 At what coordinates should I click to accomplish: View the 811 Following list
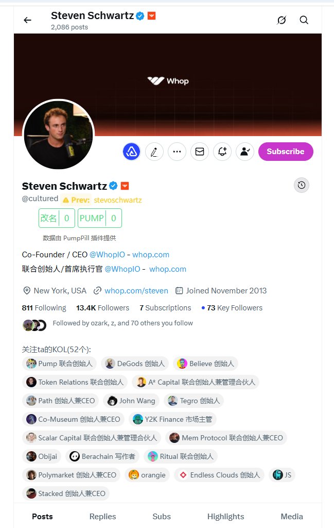pyautogui.click(x=44, y=308)
